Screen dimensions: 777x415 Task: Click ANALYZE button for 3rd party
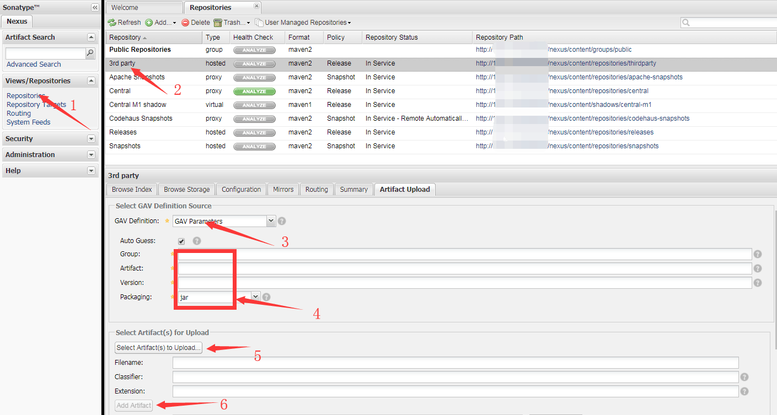[254, 63]
